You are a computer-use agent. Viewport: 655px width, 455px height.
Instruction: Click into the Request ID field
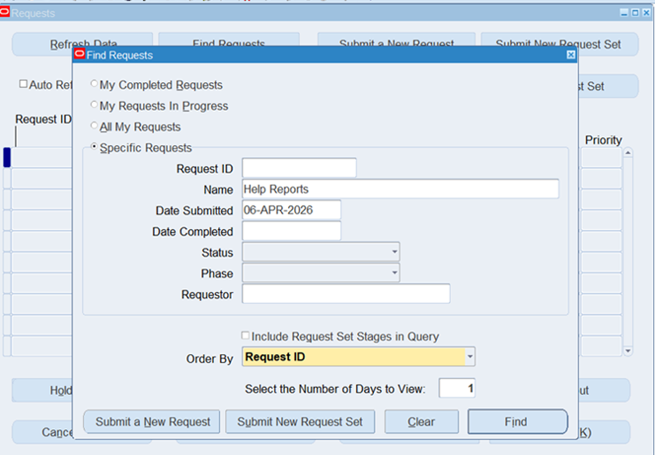click(299, 168)
